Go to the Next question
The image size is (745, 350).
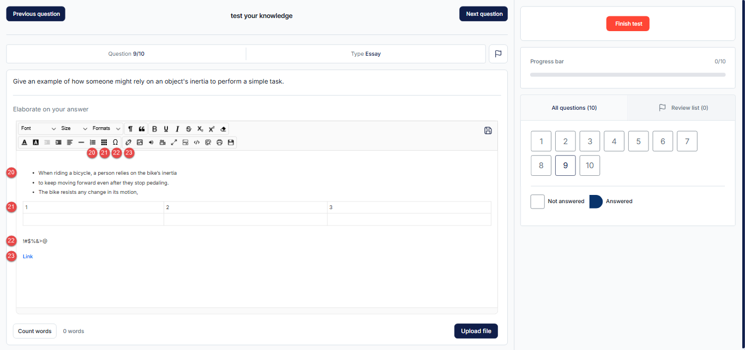point(484,14)
